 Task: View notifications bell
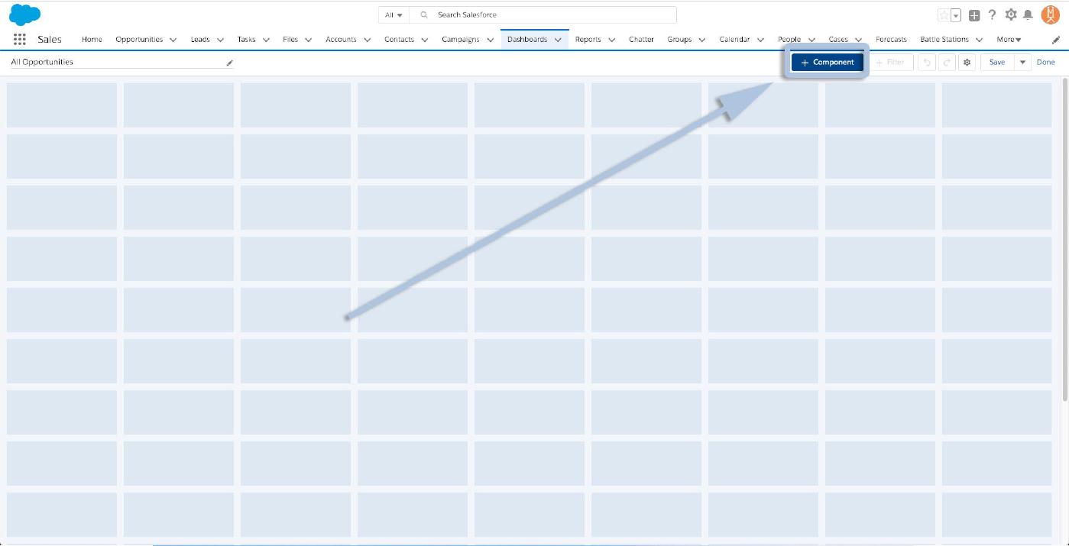pyautogui.click(x=1028, y=15)
